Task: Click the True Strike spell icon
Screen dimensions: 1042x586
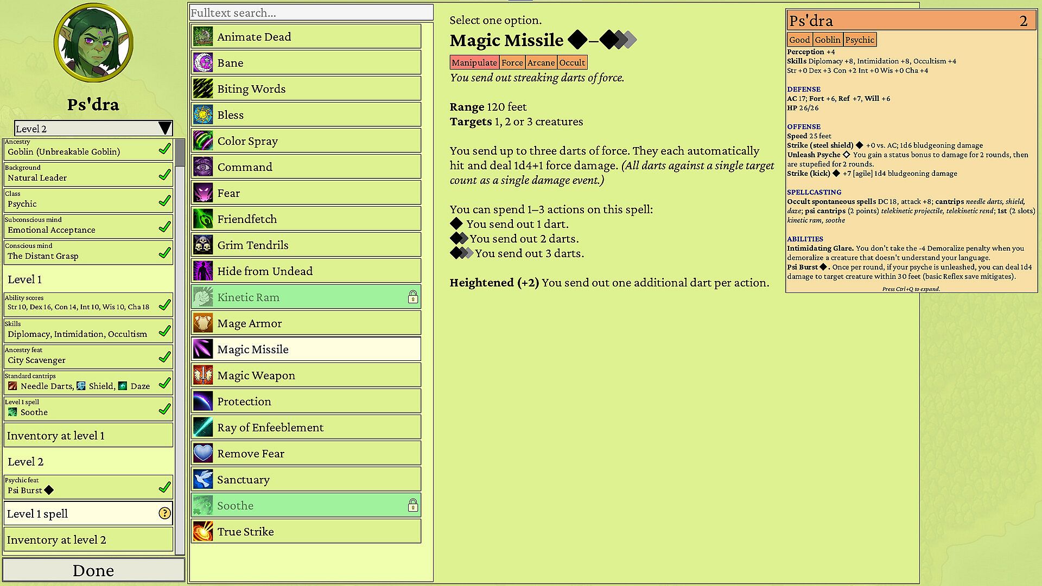Action: click(x=203, y=532)
